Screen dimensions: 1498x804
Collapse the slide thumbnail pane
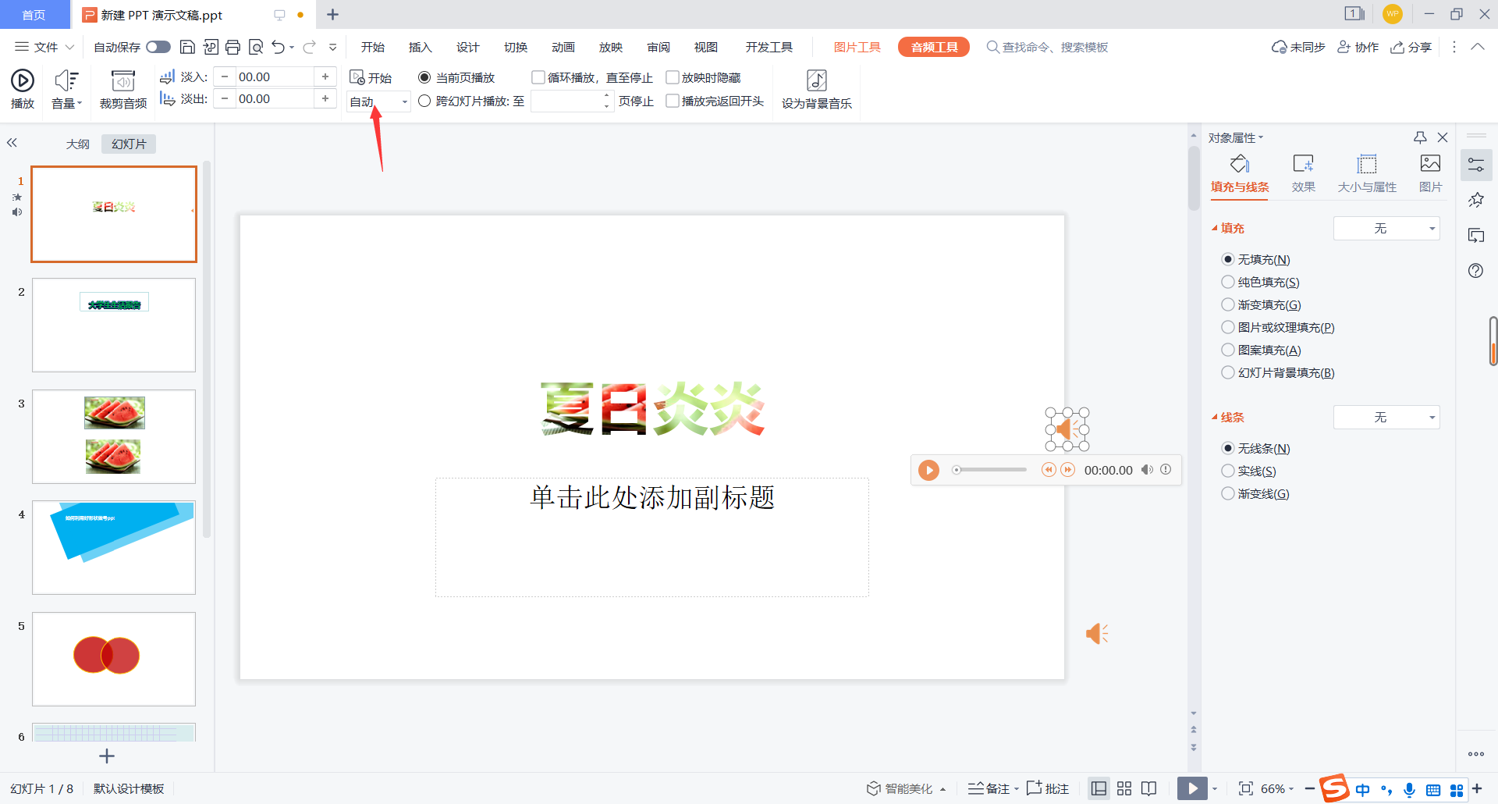tap(12, 143)
